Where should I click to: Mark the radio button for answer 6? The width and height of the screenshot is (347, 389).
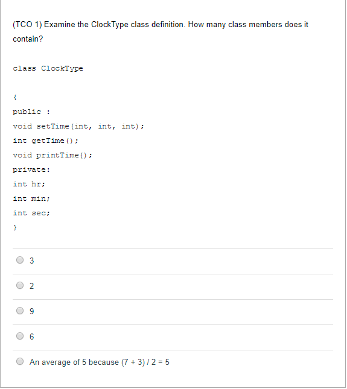pos(20,336)
